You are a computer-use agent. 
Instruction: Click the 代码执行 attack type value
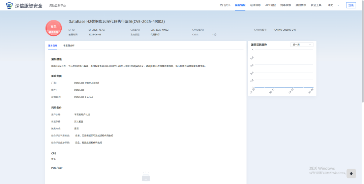pos(155,35)
